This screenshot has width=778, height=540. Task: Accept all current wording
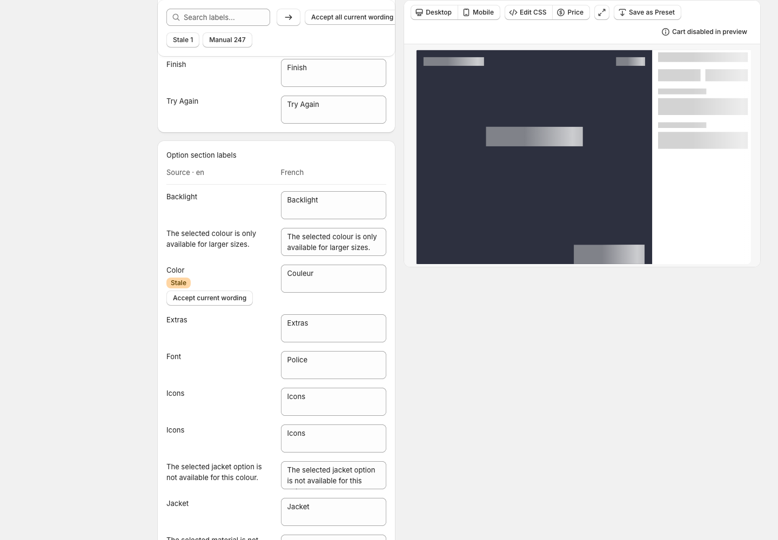point(350,17)
